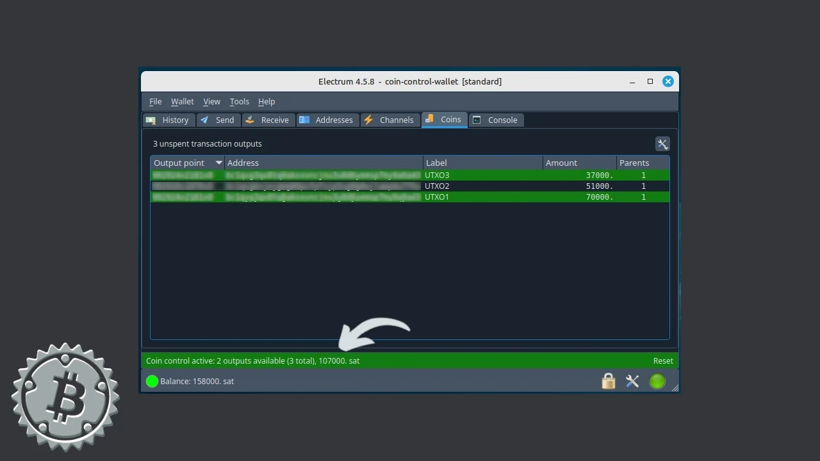Select the Coins tab
820x461 pixels.
click(444, 119)
